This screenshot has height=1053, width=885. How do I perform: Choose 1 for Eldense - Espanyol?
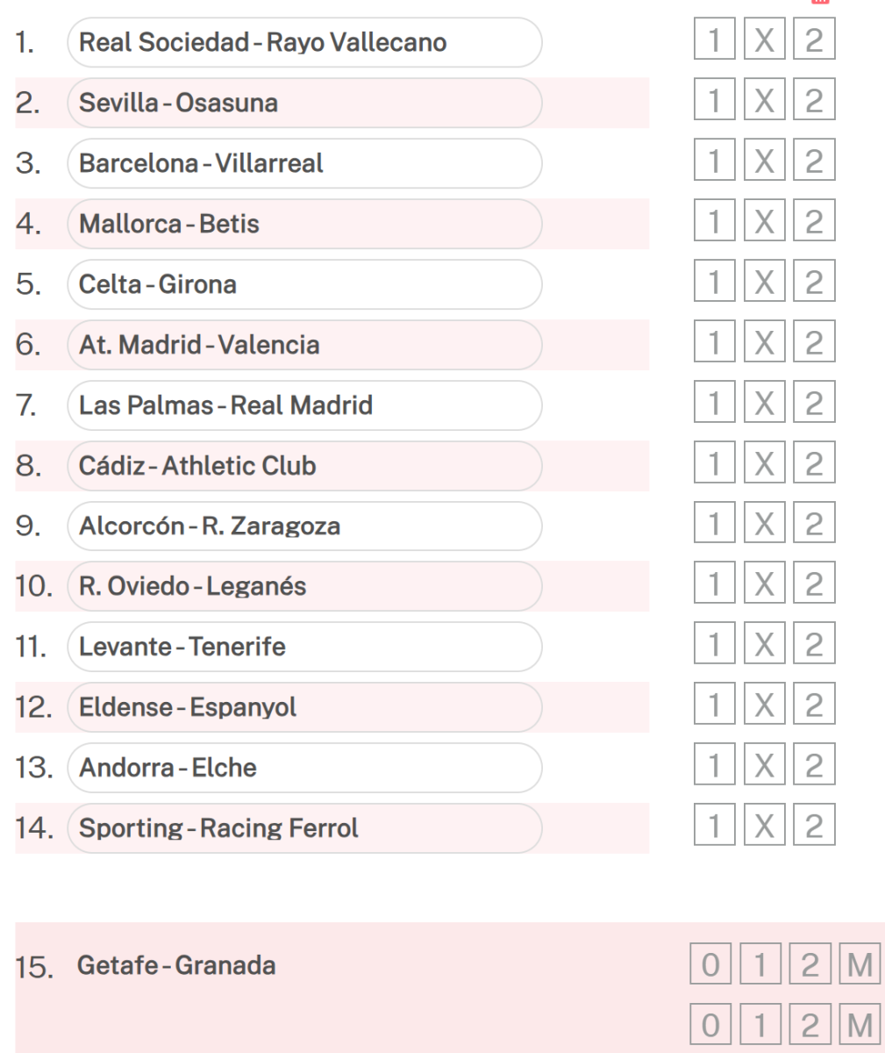pyautogui.click(x=714, y=708)
